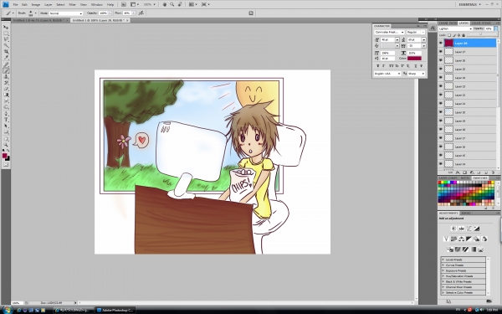Enable airbrush mode in options bar
This screenshot has height=314, width=502.
(141, 13)
